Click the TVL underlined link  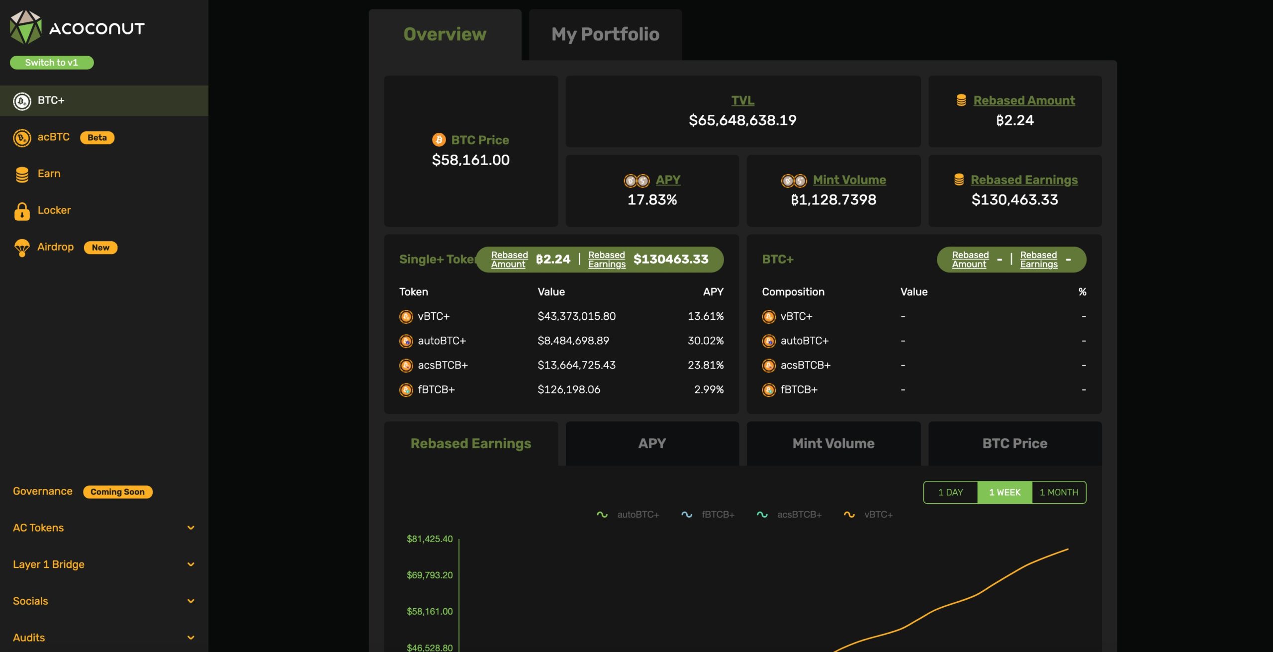pos(742,100)
